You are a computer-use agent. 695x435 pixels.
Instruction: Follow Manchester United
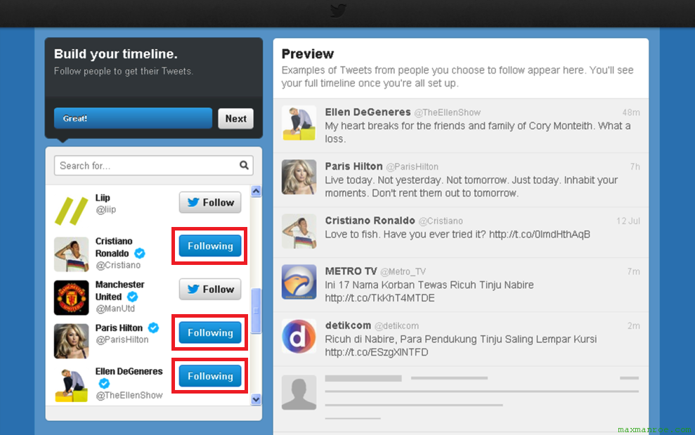tap(209, 289)
